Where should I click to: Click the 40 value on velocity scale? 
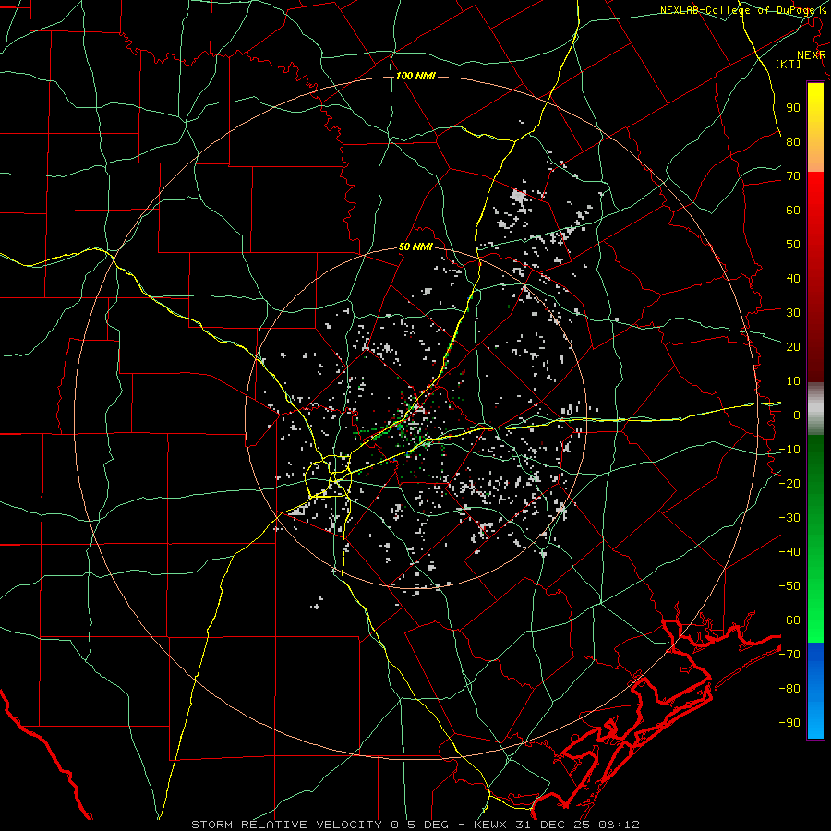click(793, 278)
